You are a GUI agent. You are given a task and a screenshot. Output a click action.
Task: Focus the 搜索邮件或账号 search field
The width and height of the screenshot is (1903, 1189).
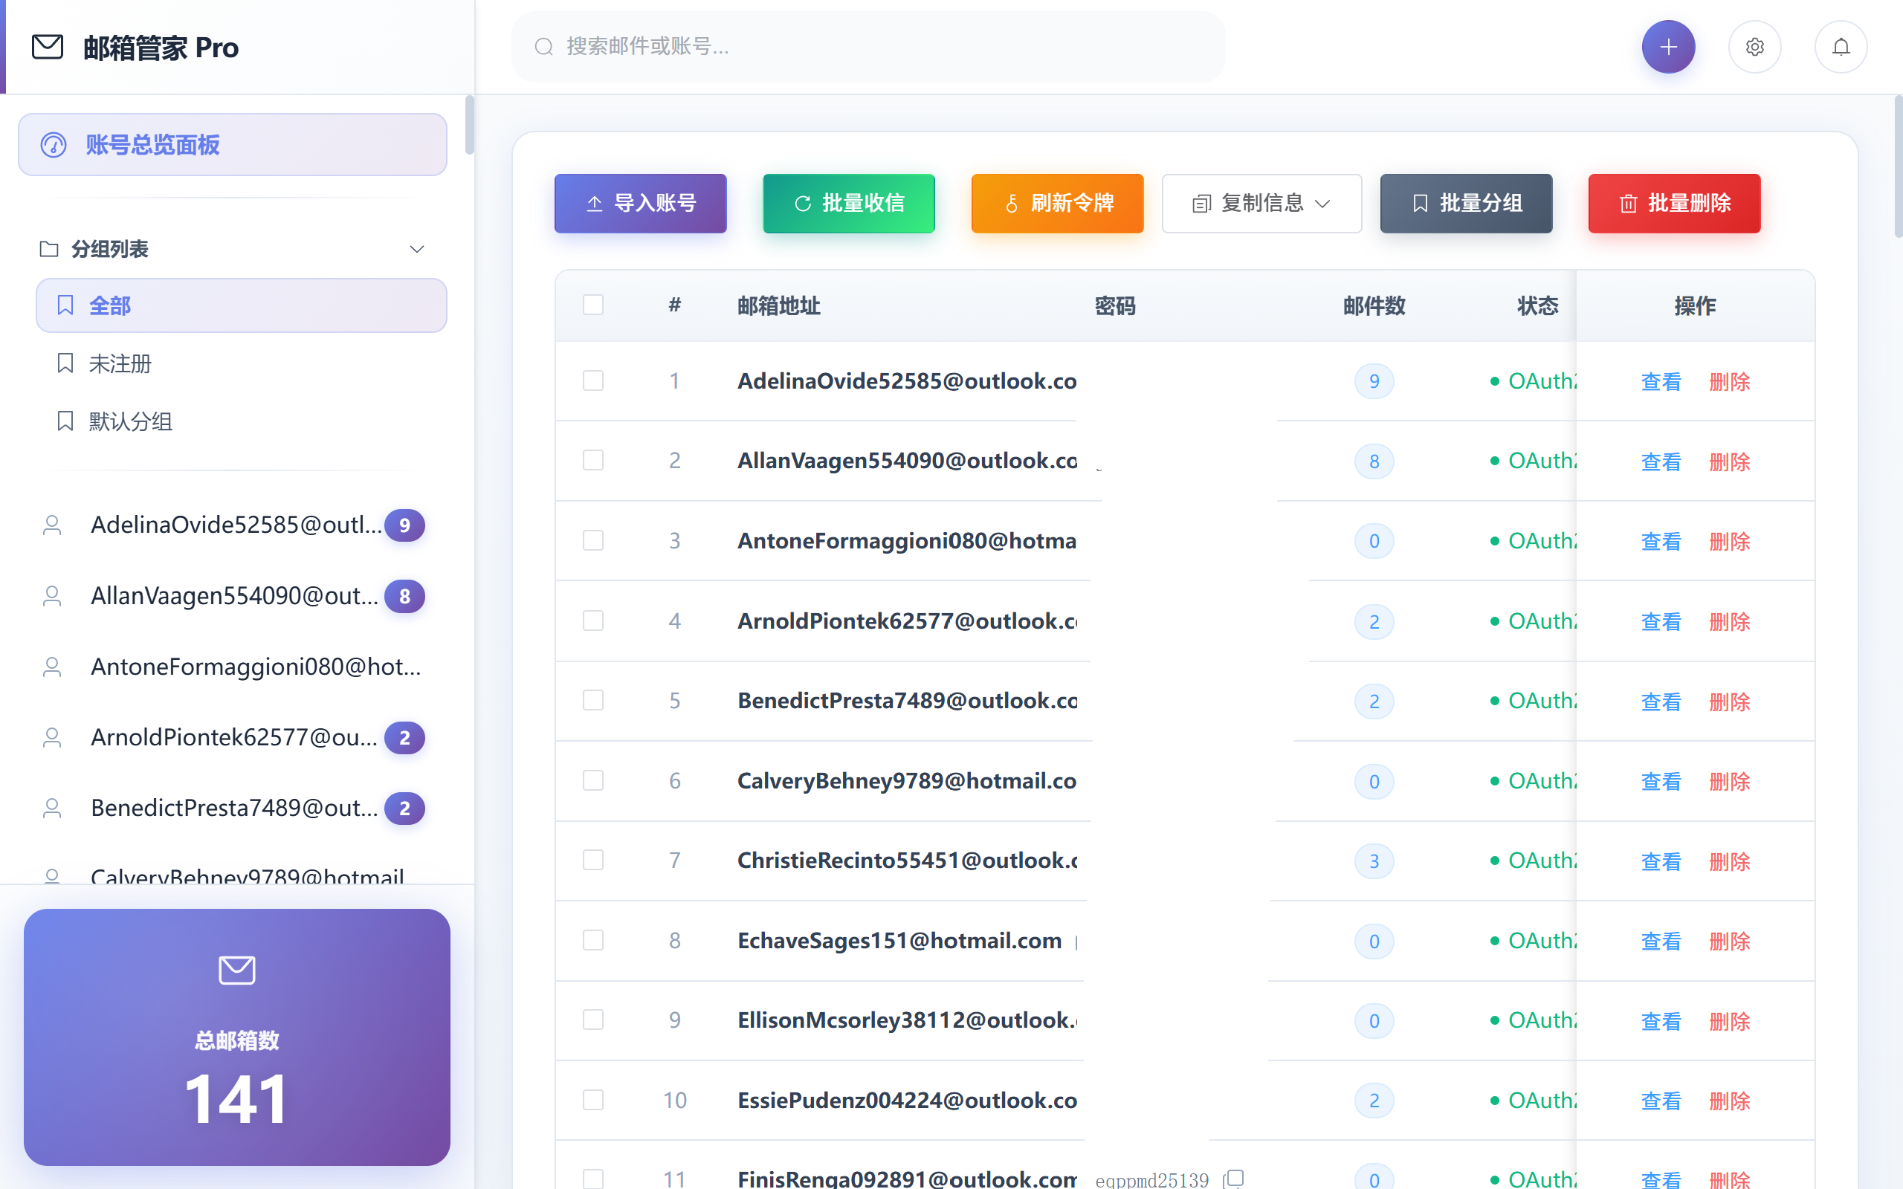[x=868, y=47]
